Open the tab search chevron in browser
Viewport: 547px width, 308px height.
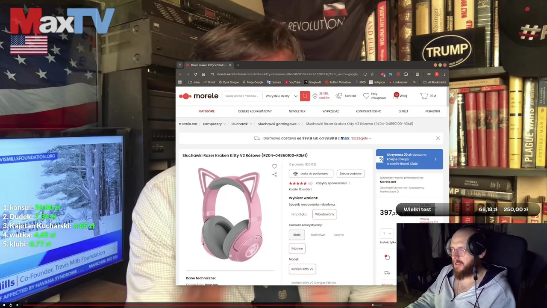click(x=180, y=65)
